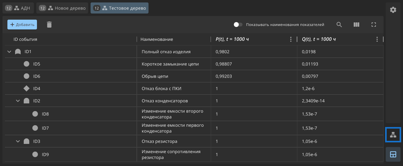Click the value 0,99203
Viewport: 403px width, 166px height.
(224, 76)
